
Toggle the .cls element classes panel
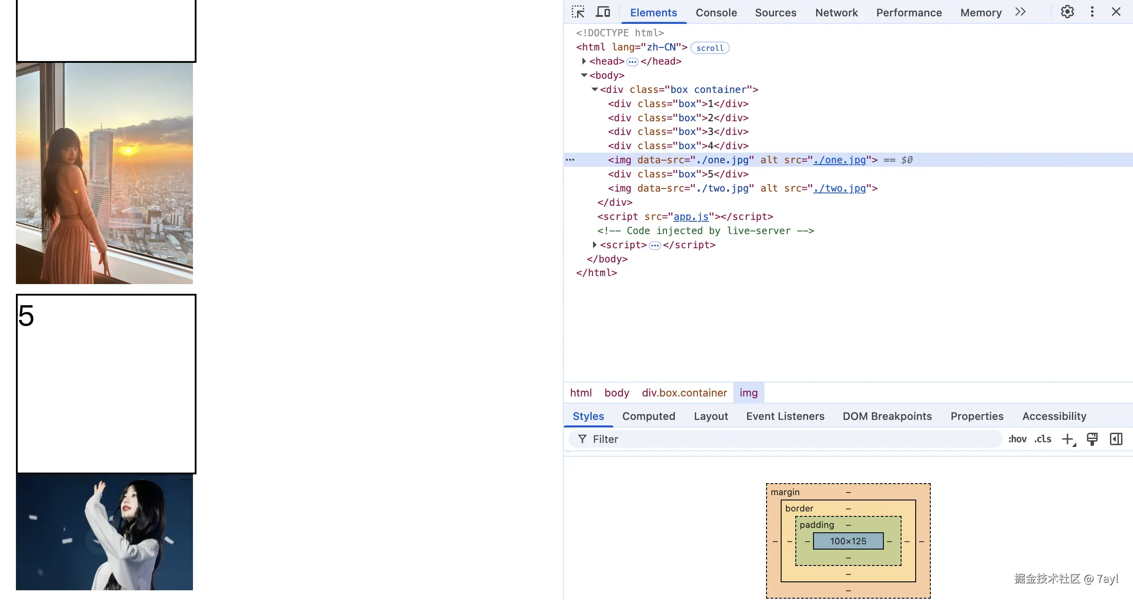pyautogui.click(x=1042, y=439)
